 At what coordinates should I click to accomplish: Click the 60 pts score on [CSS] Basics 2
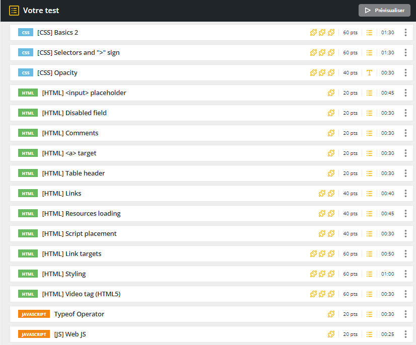pos(350,33)
